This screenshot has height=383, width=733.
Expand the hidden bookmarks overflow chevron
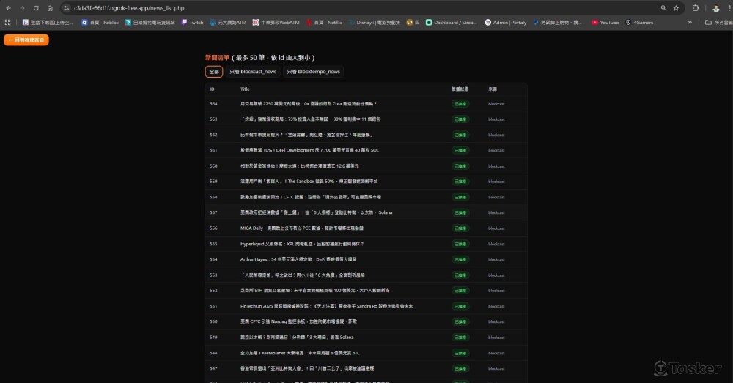click(689, 23)
